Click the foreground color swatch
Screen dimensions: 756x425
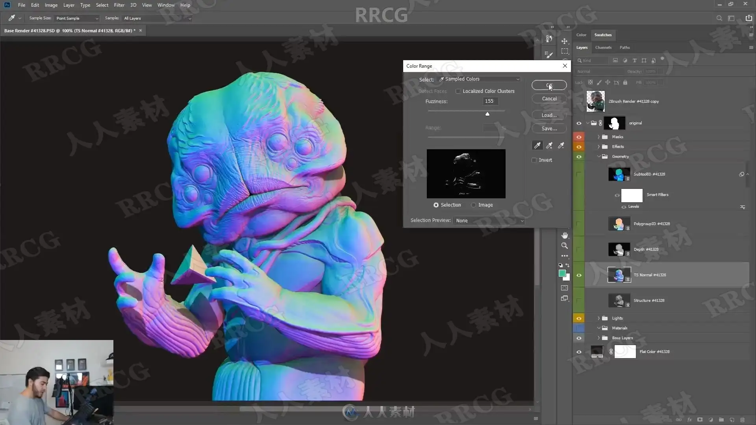click(x=562, y=273)
